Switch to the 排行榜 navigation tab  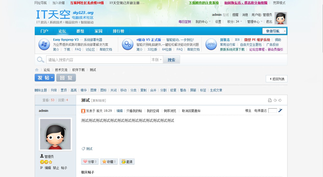[x=118, y=31]
